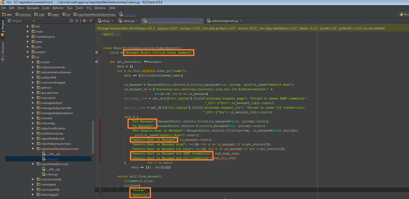Close the etl.py editor tab
409x199 pixels.
112,21
